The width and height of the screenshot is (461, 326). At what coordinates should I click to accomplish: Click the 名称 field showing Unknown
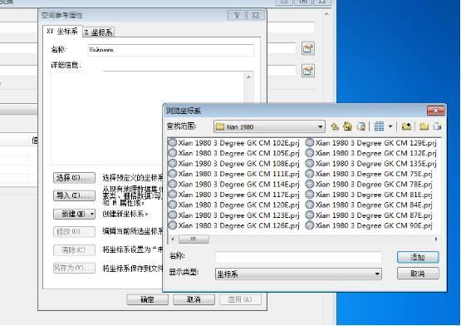click(171, 50)
